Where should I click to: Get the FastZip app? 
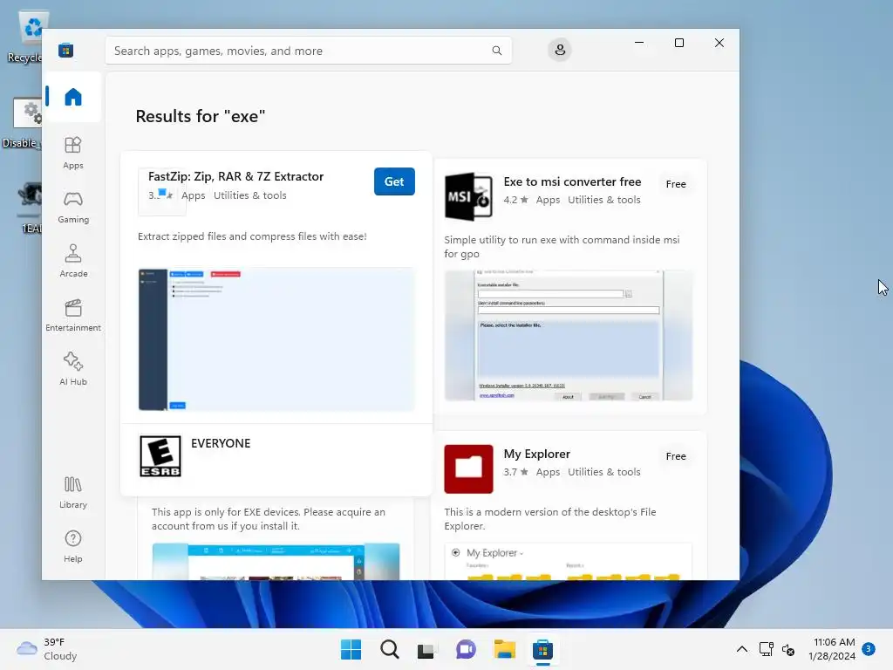click(x=394, y=181)
